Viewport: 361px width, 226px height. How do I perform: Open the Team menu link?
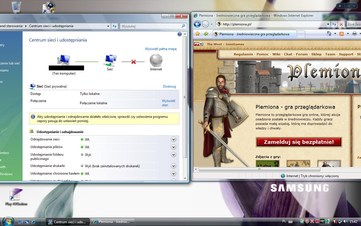(330, 54)
